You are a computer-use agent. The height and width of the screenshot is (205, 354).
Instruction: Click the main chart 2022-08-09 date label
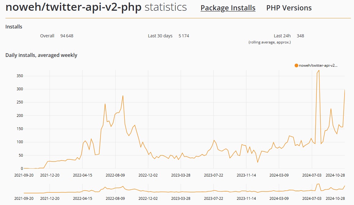click(115, 175)
